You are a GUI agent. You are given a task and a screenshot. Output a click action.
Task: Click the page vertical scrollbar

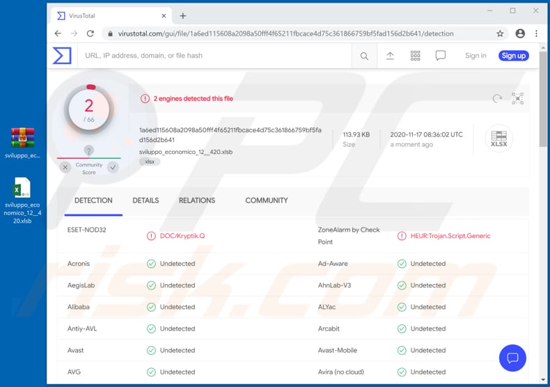[x=543, y=100]
